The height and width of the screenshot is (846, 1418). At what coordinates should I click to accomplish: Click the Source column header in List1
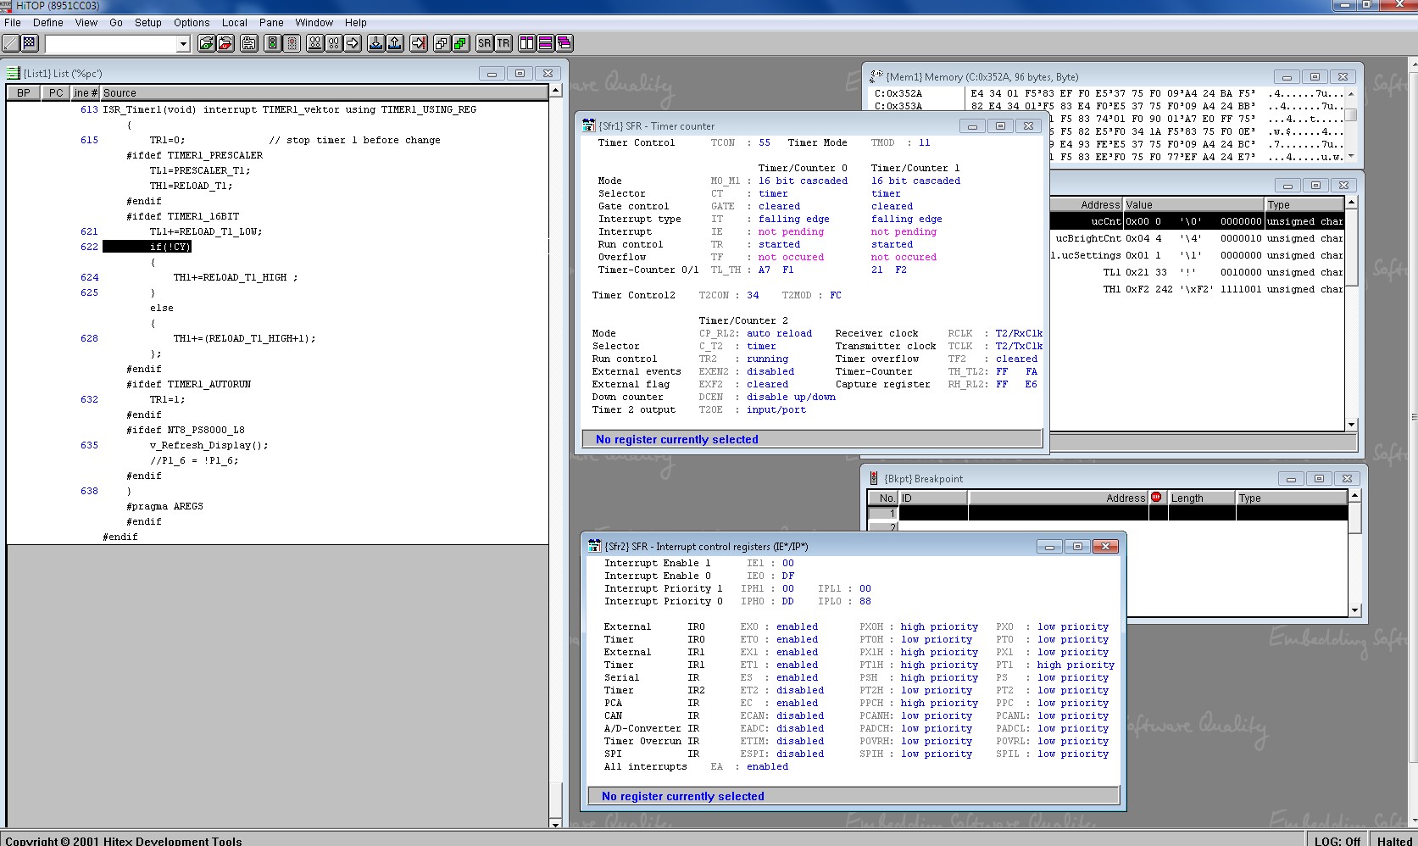(x=325, y=93)
